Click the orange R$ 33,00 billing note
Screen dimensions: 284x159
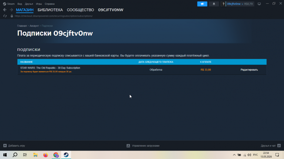pyautogui.click(x=46, y=72)
